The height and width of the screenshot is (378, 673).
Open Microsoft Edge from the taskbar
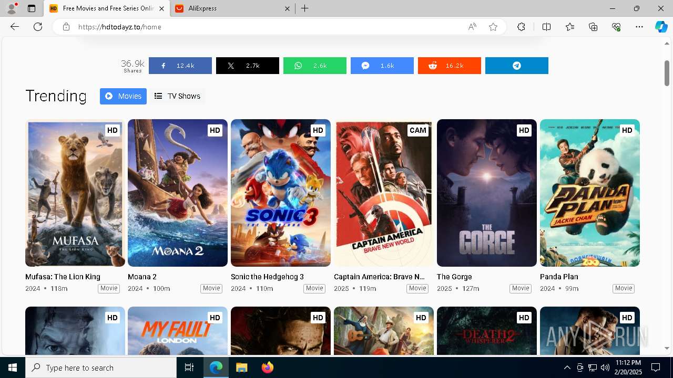click(216, 367)
